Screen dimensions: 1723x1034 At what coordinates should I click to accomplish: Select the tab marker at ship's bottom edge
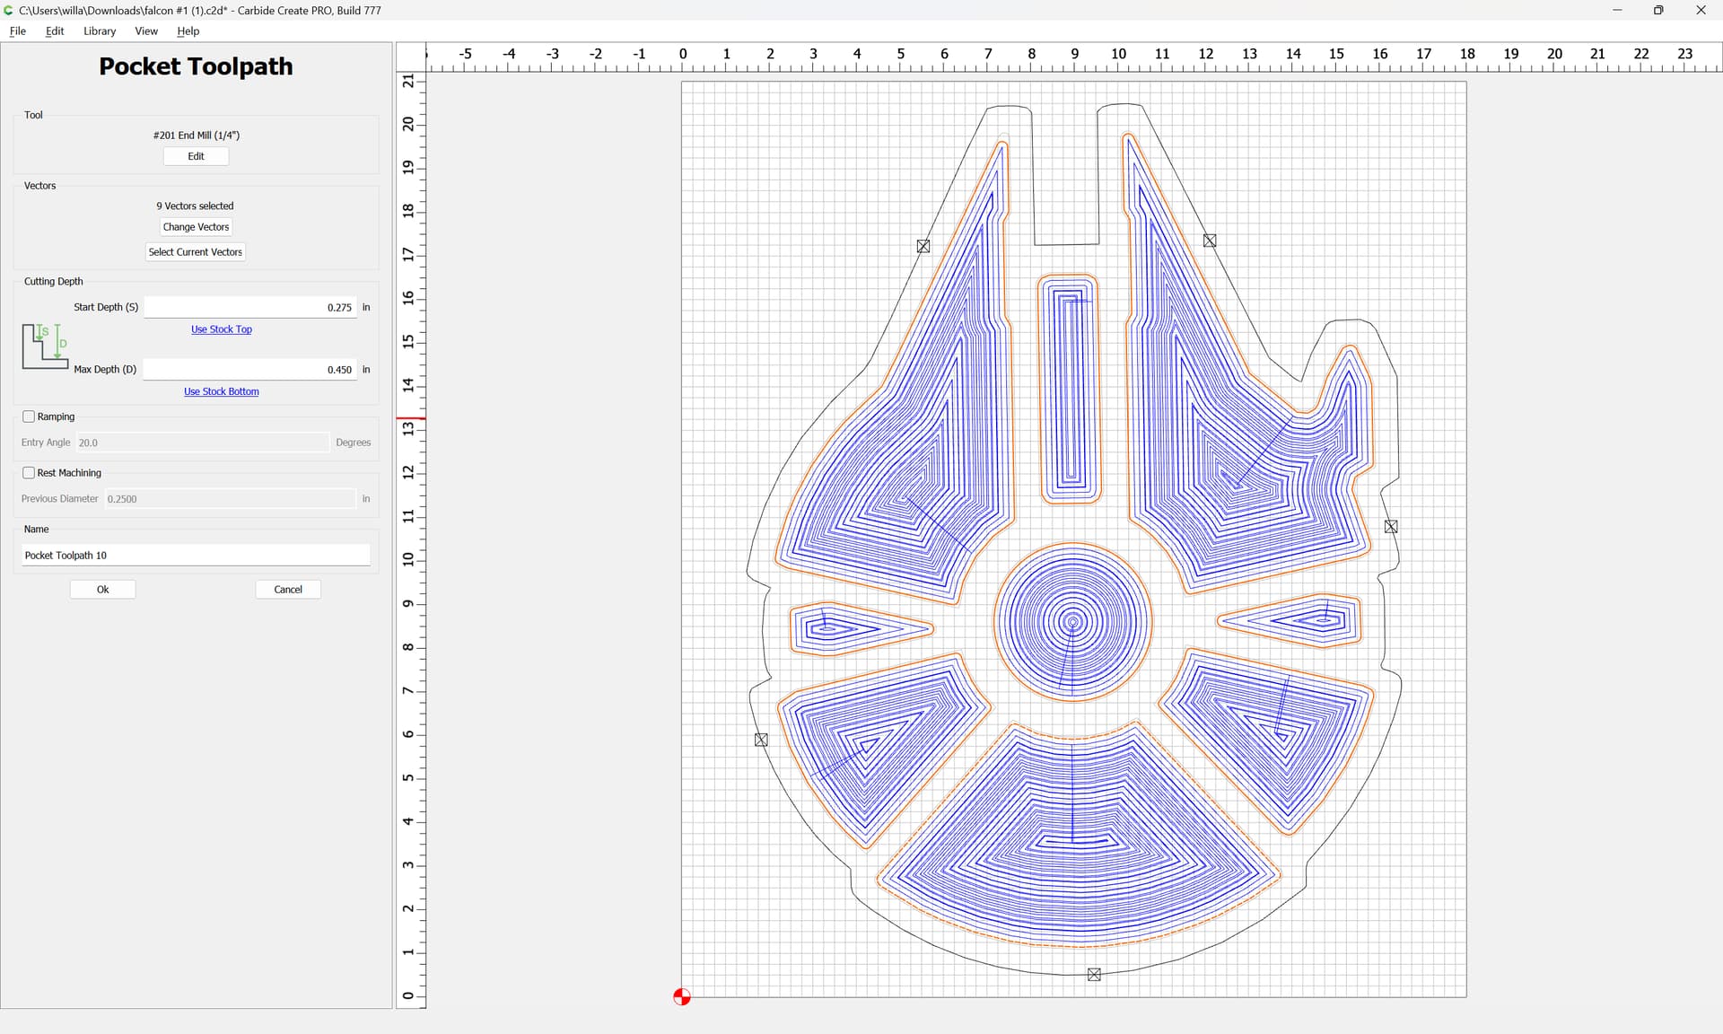click(x=1094, y=975)
